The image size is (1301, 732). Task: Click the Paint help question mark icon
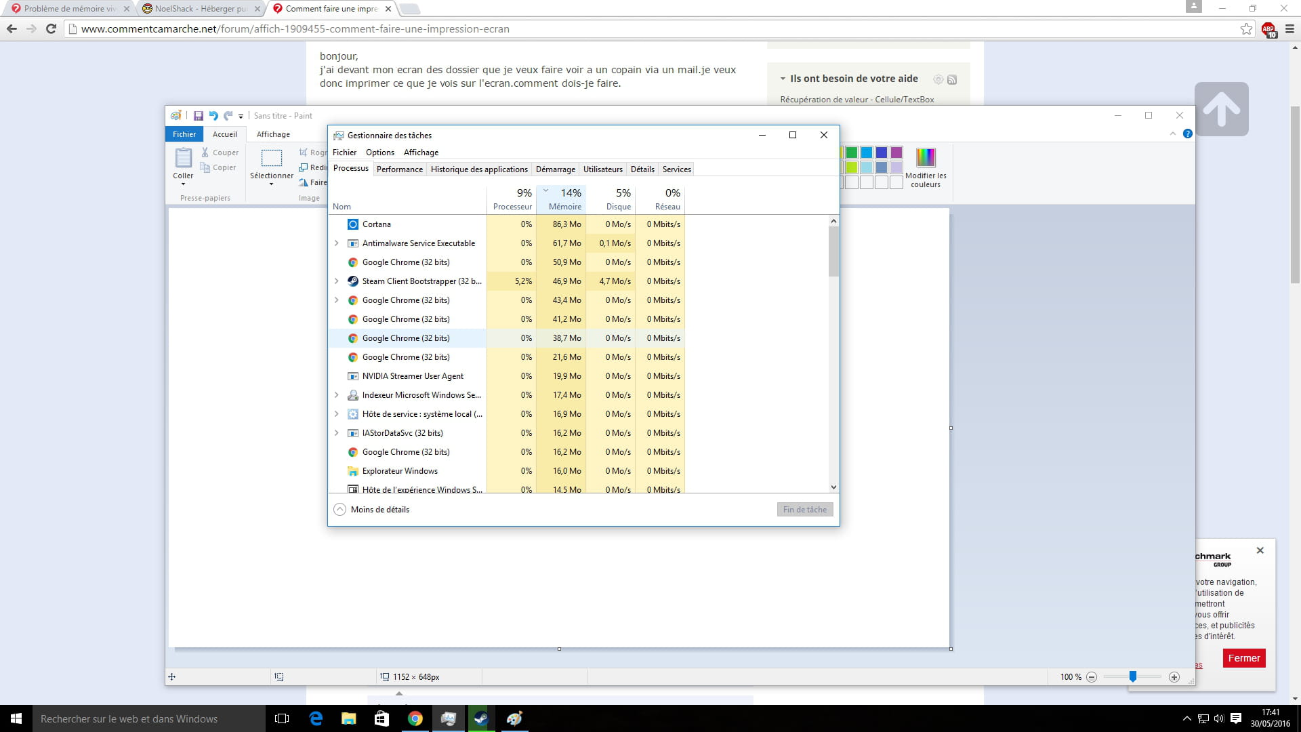[x=1187, y=134]
